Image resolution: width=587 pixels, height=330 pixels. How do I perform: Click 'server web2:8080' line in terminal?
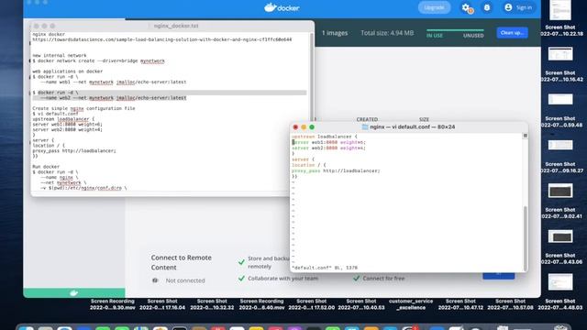click(328, 148)
